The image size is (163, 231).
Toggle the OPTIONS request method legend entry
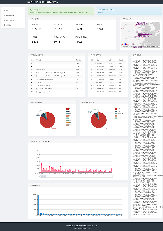(x=119, y=113)
